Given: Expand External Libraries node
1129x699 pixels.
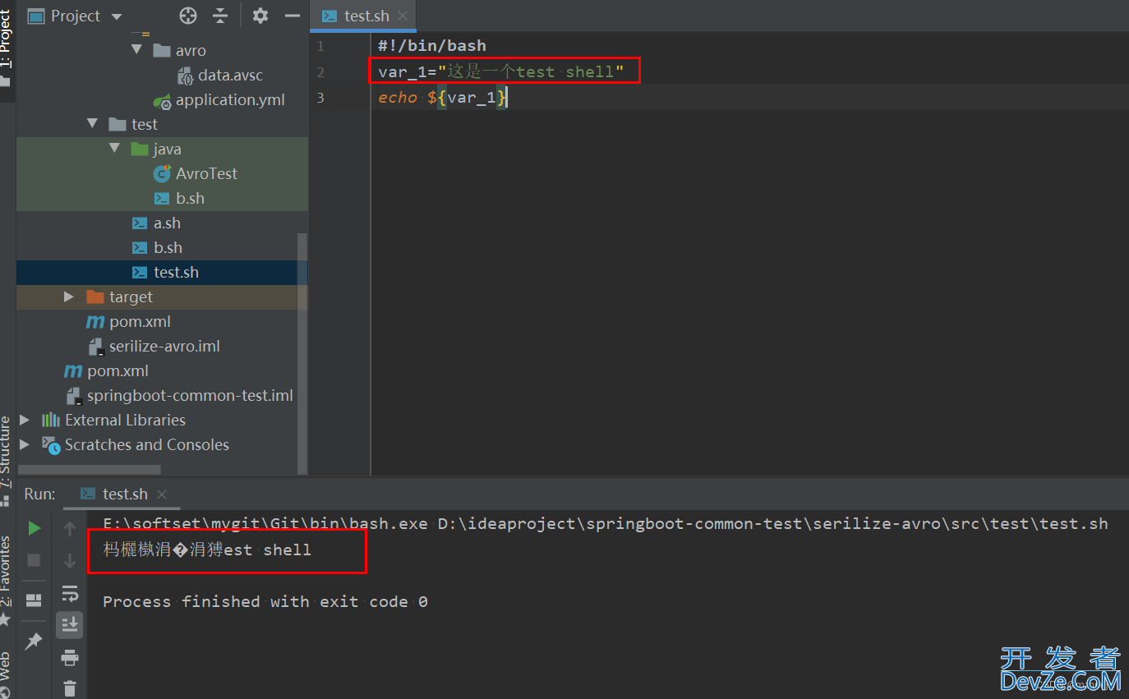Looking at the screenshot, I should coord(25,420).
